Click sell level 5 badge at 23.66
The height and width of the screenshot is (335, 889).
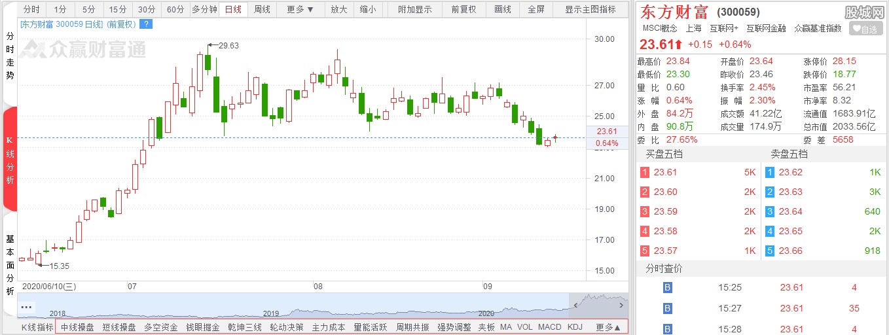pos(771,251)
